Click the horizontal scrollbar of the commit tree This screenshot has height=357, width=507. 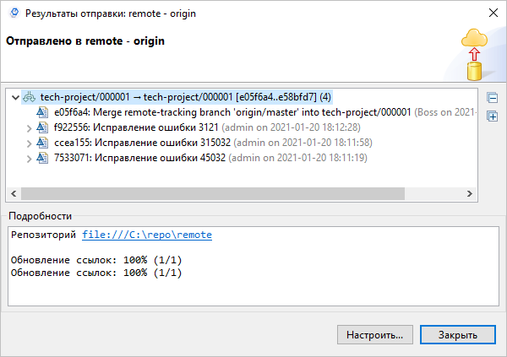[x=211, y=194]
